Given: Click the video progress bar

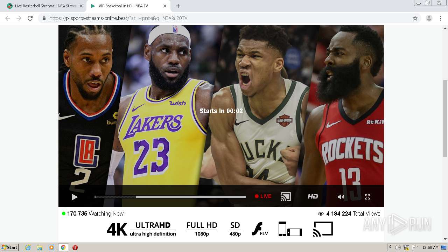Looking at the screenshot, I should pyautogui.click(x=170, y=197).
